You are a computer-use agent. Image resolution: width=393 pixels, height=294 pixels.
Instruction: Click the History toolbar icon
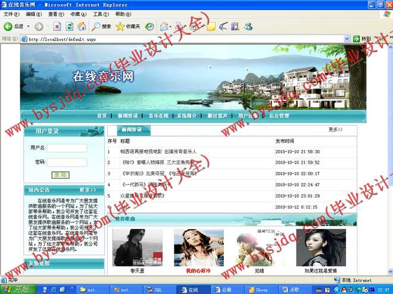click(149, 26)
